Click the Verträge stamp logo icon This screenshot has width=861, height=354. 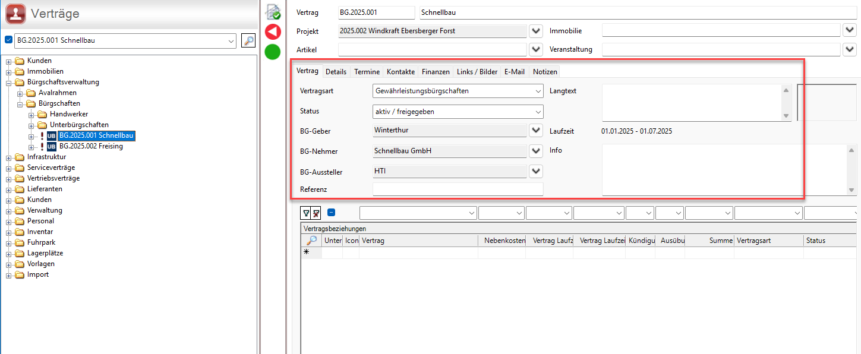pyautogui.click(x=15, y=14)
